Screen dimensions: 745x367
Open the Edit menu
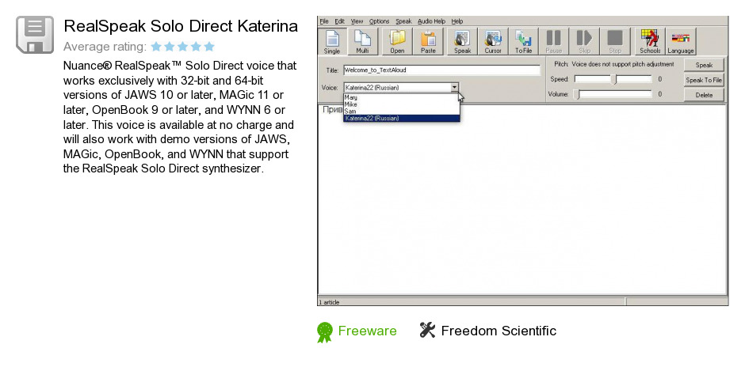click(339, 21)
